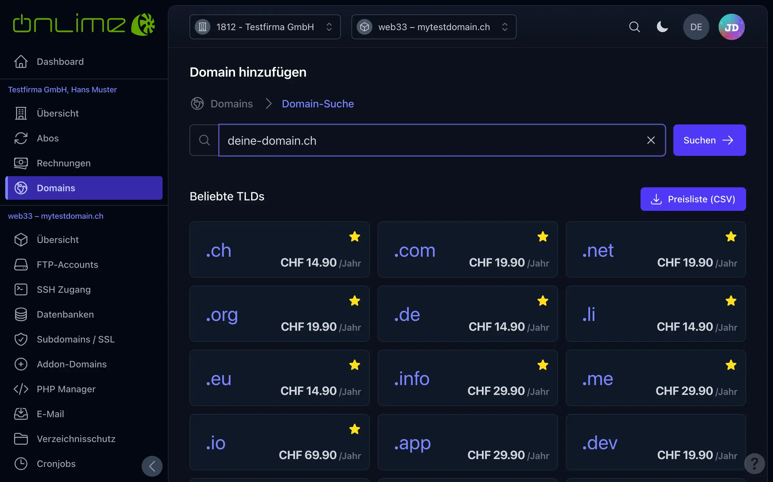
Task: Open the web33 Übersicht cube icon
Action: click(21, 240)
